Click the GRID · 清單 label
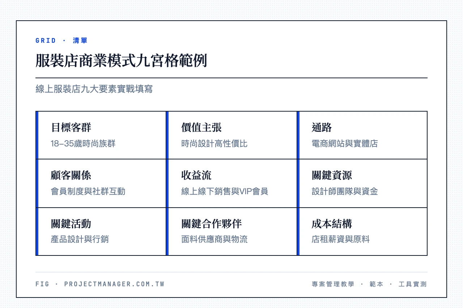 click(61, 41)
